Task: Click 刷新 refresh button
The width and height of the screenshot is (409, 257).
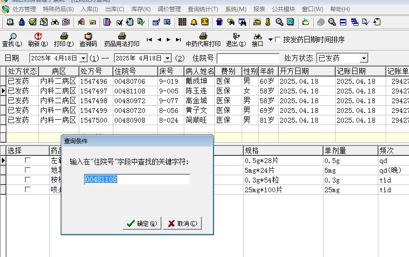Action: coord(38,40)
